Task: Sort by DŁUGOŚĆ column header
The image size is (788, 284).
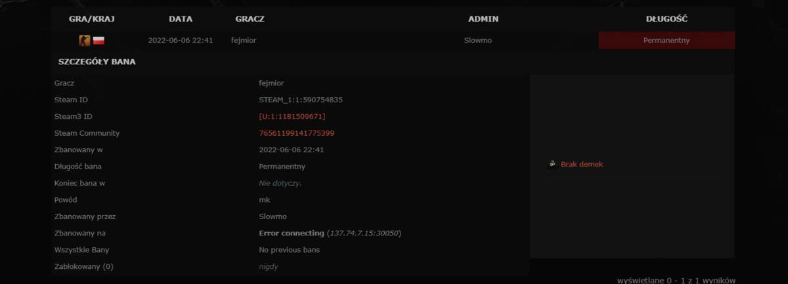Action: pyautogui.click(x=667, y=19)
